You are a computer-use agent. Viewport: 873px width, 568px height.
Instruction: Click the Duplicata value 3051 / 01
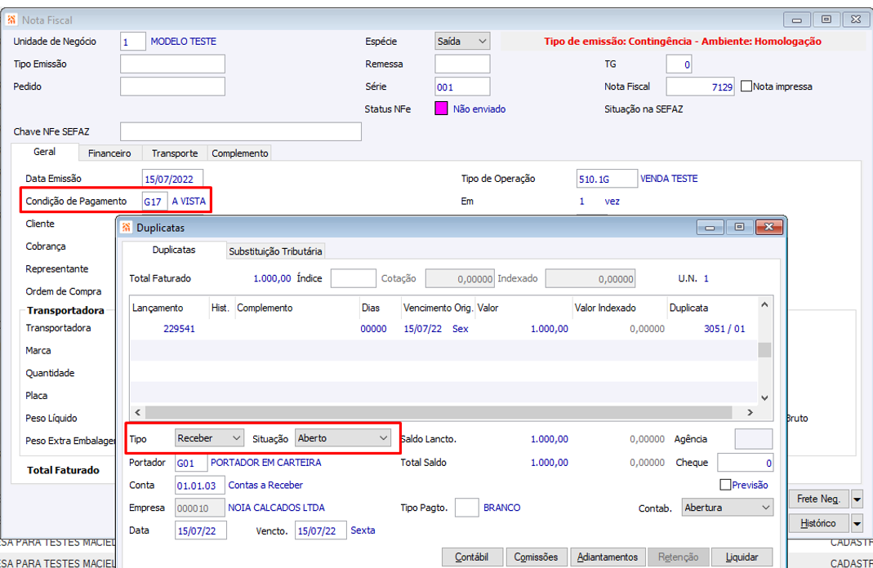coord(724,329)
